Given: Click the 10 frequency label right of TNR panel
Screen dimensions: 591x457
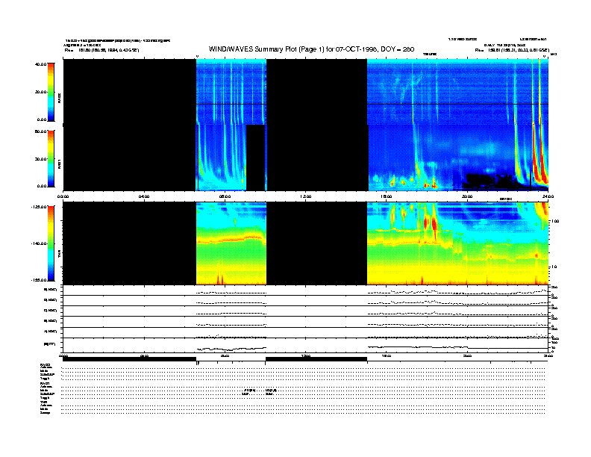Looking at the screenshot, I should (x=554, y=267).
